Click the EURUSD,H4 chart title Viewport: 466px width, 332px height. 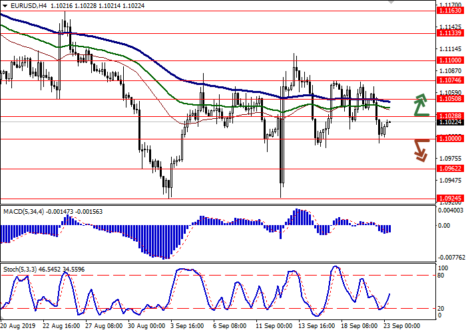tap(25, 5)
